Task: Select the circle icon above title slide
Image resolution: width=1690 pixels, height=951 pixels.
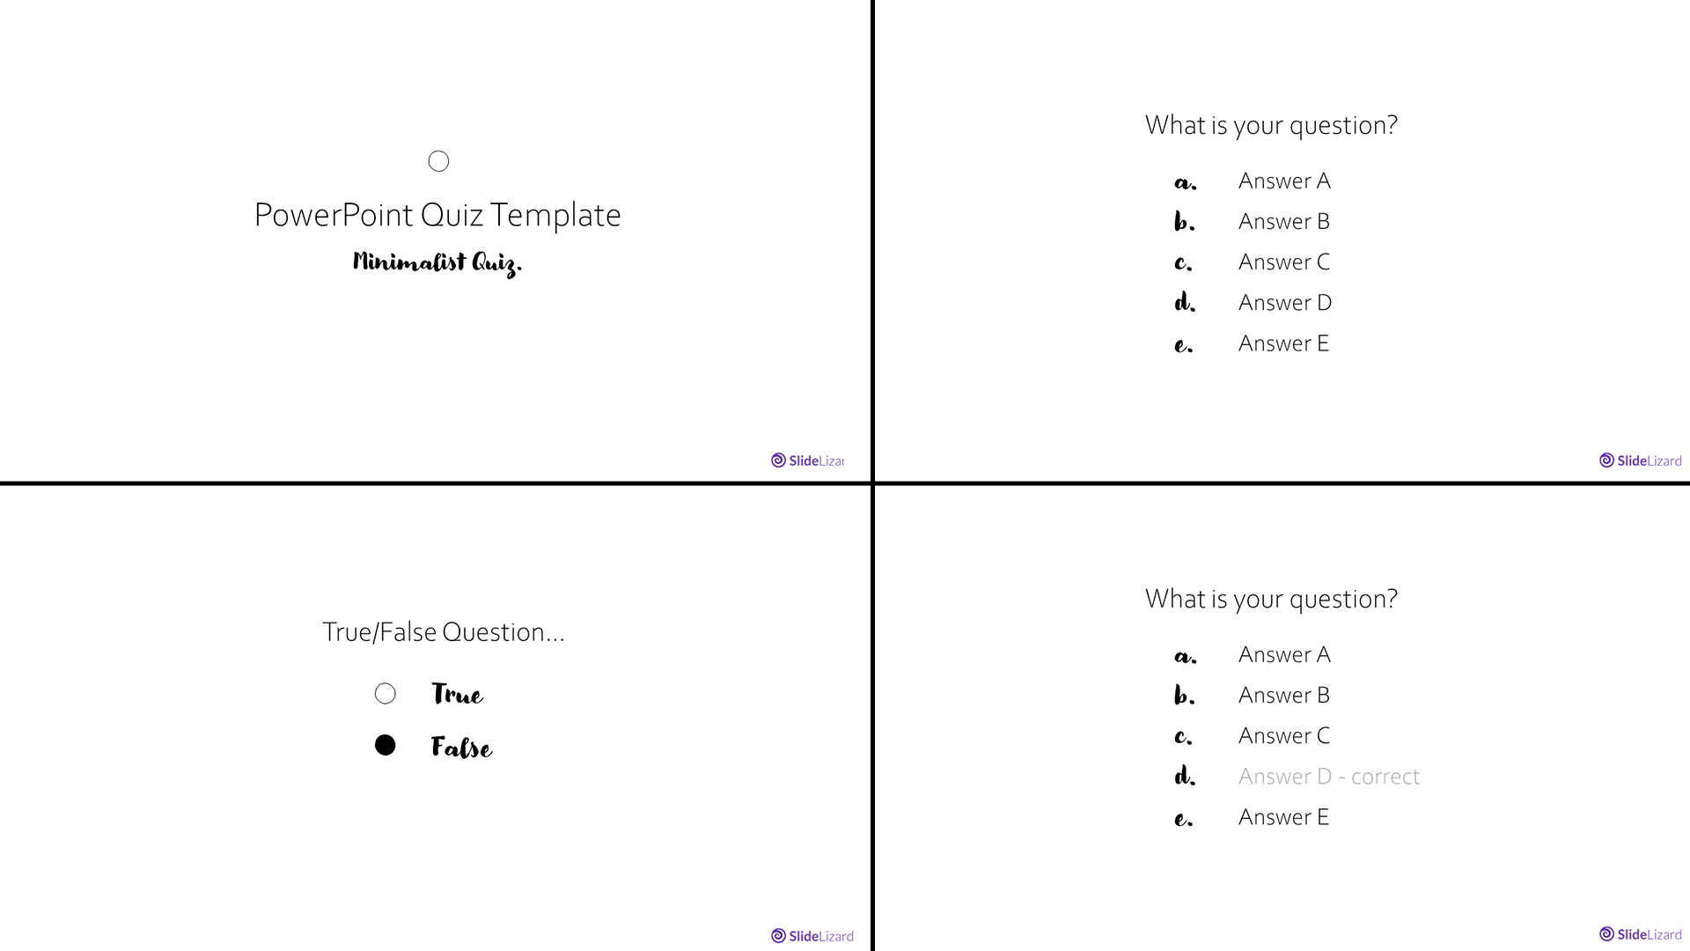Action: pyautogui.click(x=437, y=160)
